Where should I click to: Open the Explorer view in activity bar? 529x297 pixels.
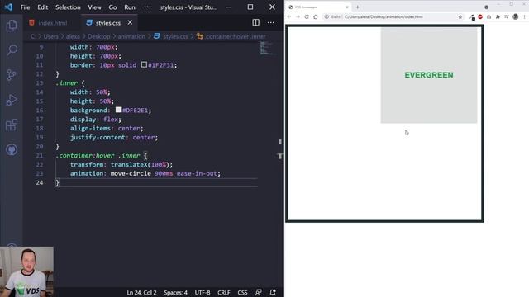tap(12, 26)
